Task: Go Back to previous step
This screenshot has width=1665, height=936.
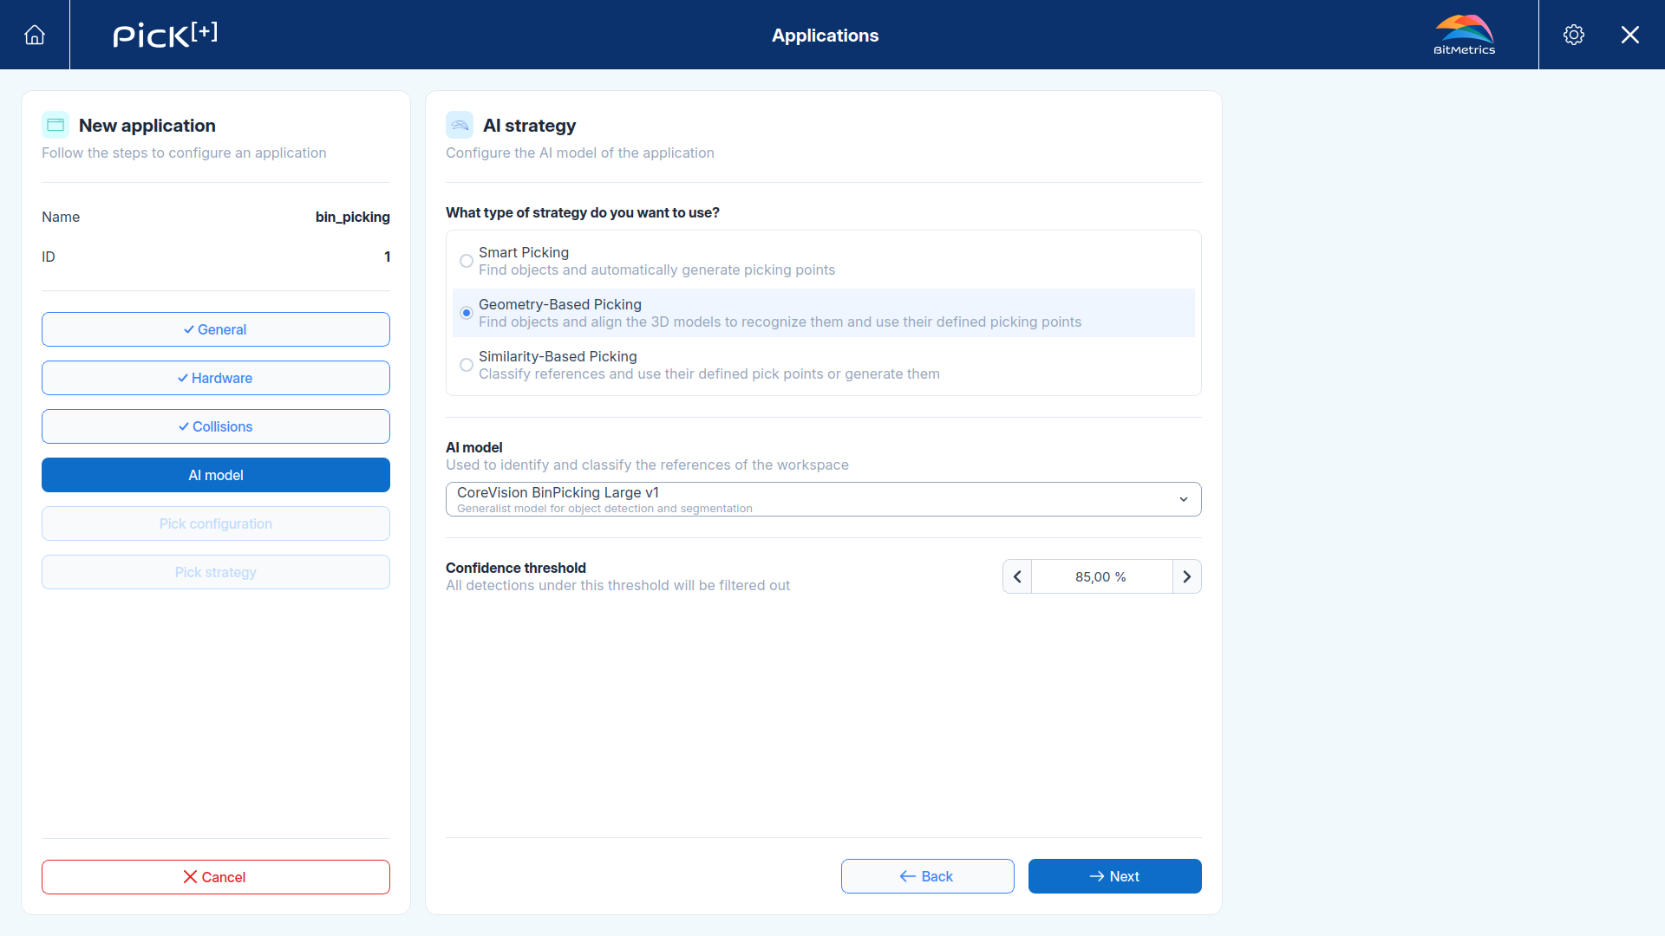Action: (x=928, y=876)
